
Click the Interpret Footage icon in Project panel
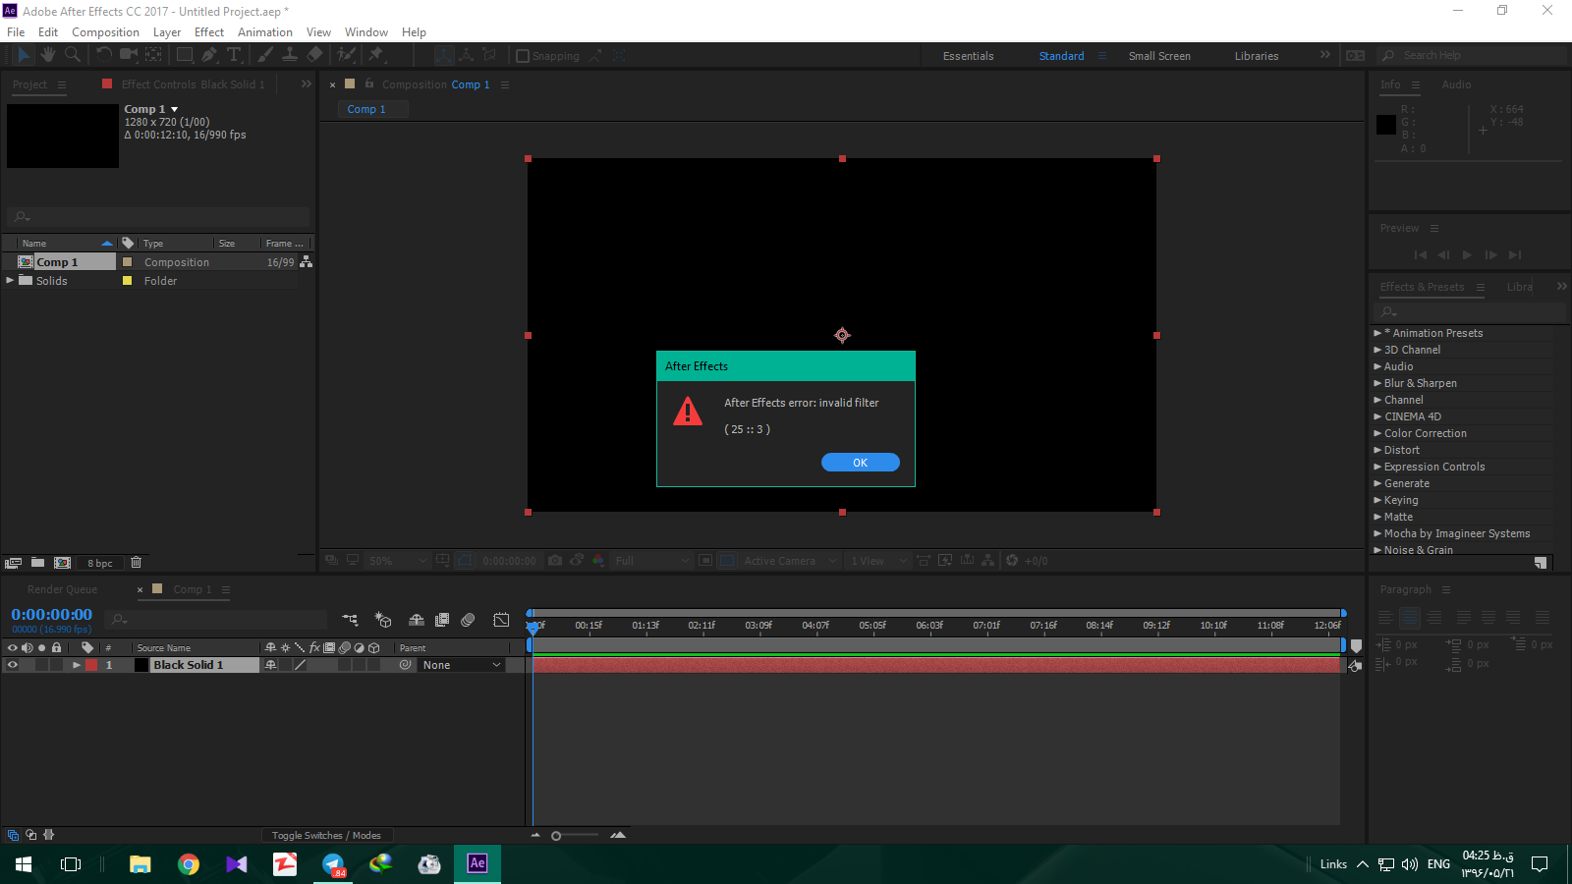click(13, 563)
